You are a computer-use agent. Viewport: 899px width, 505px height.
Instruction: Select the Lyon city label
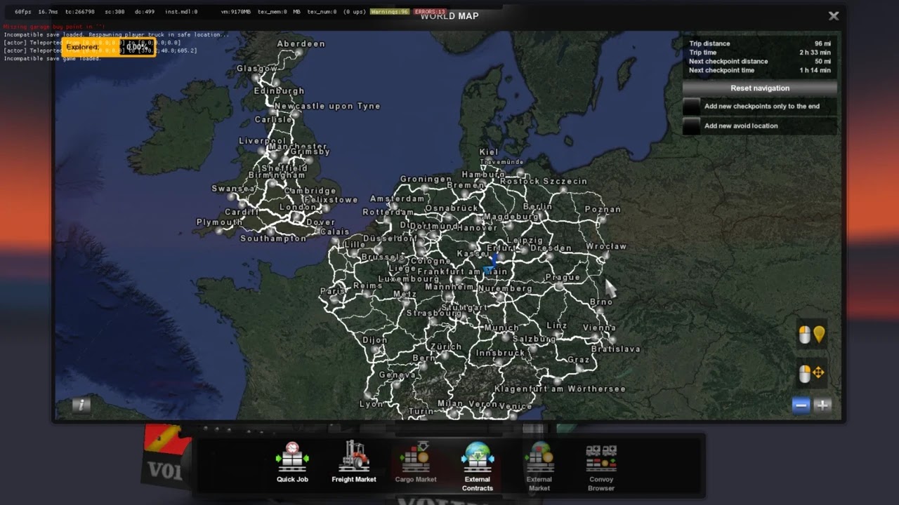tap(372, 404)
